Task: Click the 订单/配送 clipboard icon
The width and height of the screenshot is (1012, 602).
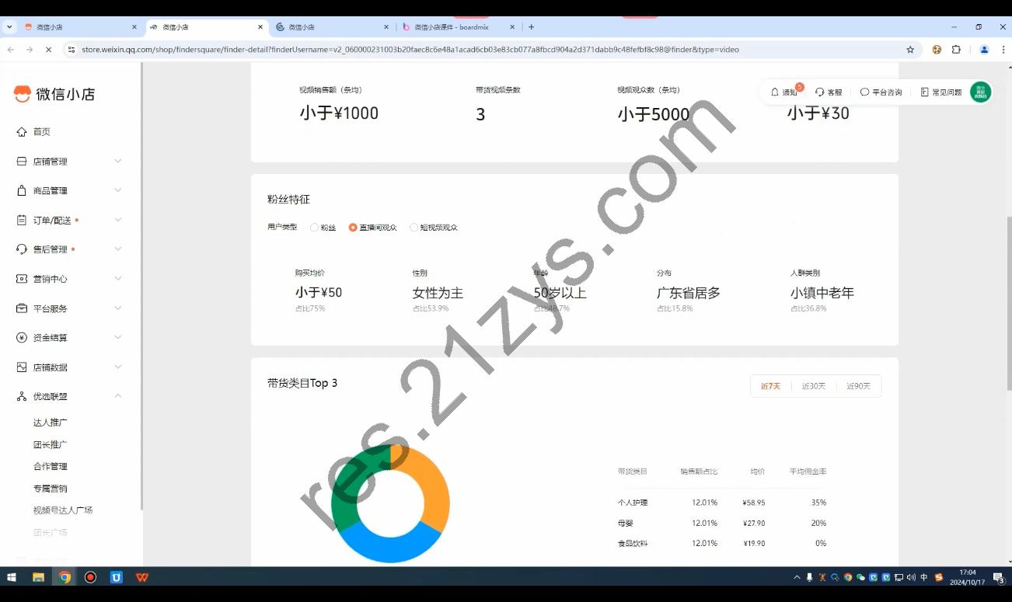Action: pos(22,221)
